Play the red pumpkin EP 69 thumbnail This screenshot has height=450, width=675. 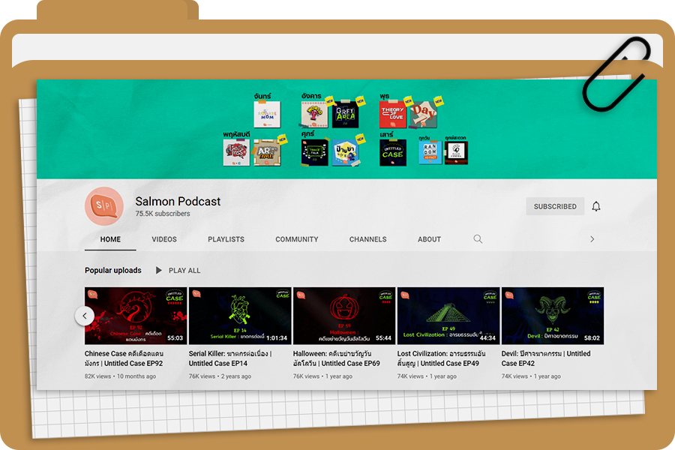pyautogui.click(x=344, y=316)
